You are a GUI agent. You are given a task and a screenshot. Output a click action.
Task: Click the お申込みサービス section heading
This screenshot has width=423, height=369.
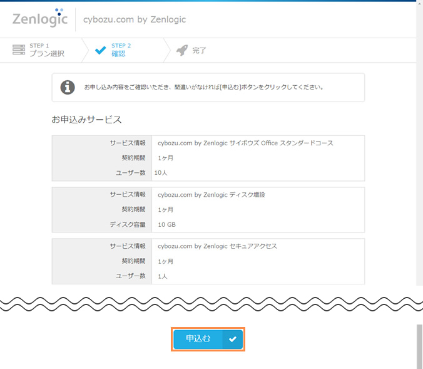pos(86,119)
